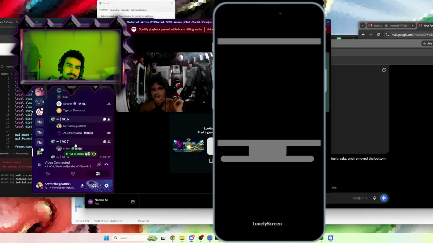This screenshot has width=433, height=243.
Task: Start dictation with microphone icon
Action: [374, 198]
